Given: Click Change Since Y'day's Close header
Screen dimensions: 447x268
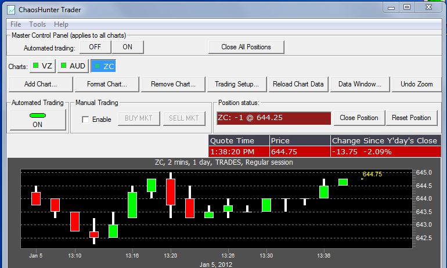Looking at the screenshot, I should point(385,141).
